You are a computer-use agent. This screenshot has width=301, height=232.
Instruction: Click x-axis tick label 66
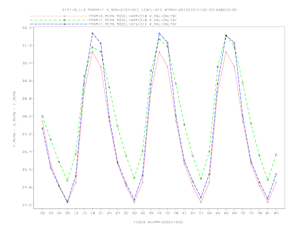226,213
